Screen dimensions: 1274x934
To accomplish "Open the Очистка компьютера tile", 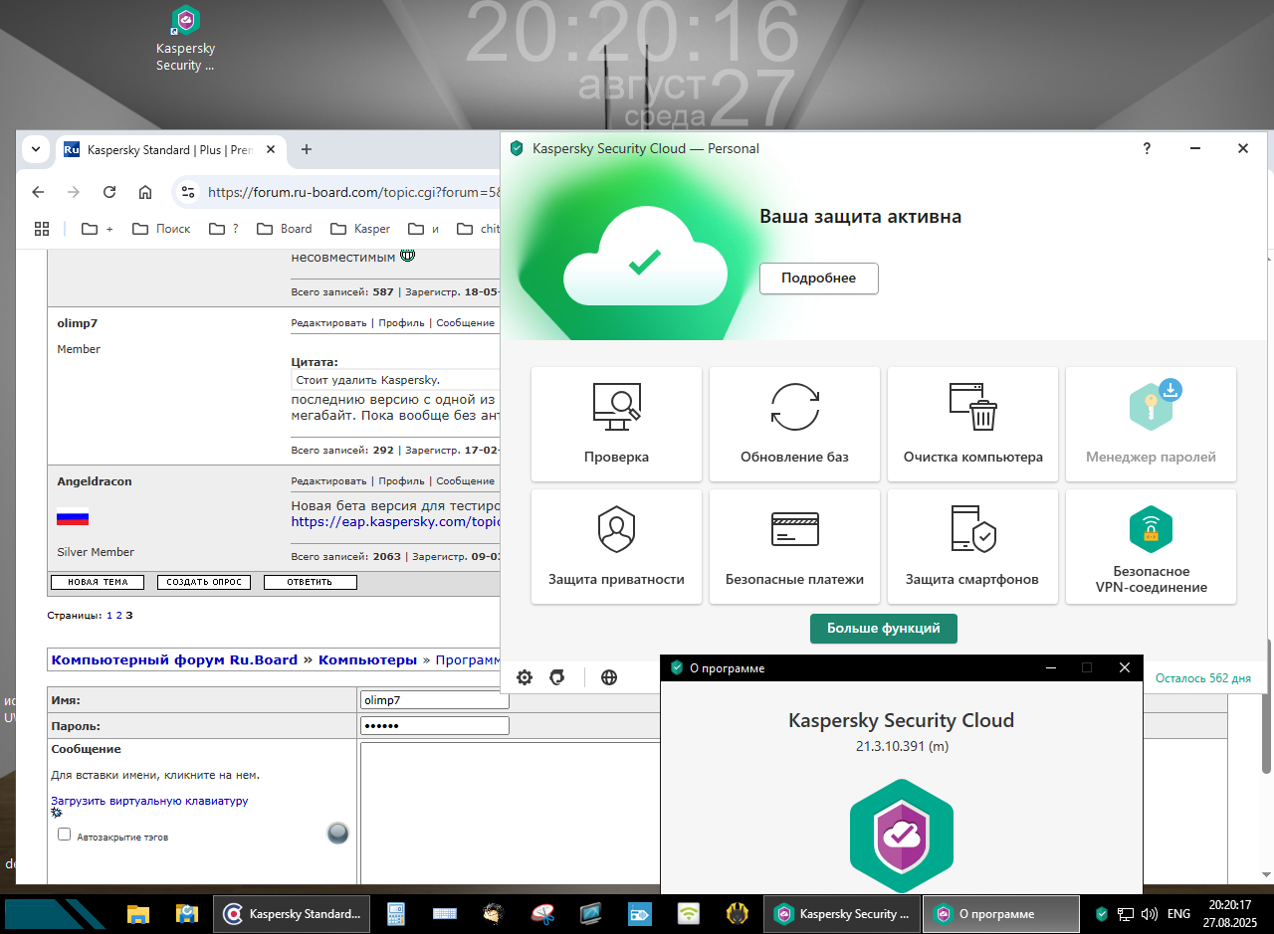I will tap(972, 424).
